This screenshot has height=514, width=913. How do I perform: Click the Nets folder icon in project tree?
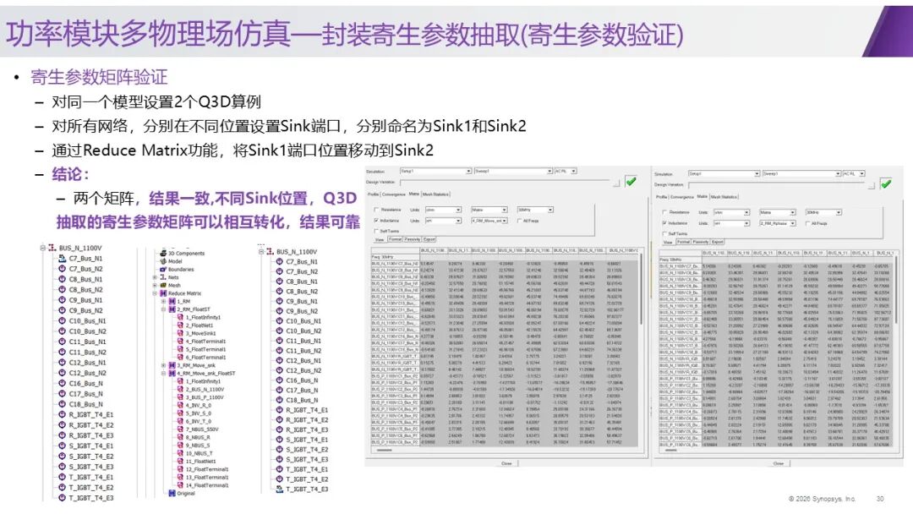tap(163, 277)
